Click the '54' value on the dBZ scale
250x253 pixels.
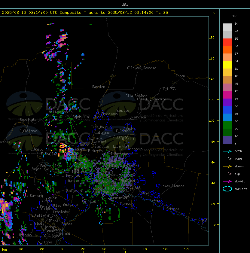pos(236,61)
